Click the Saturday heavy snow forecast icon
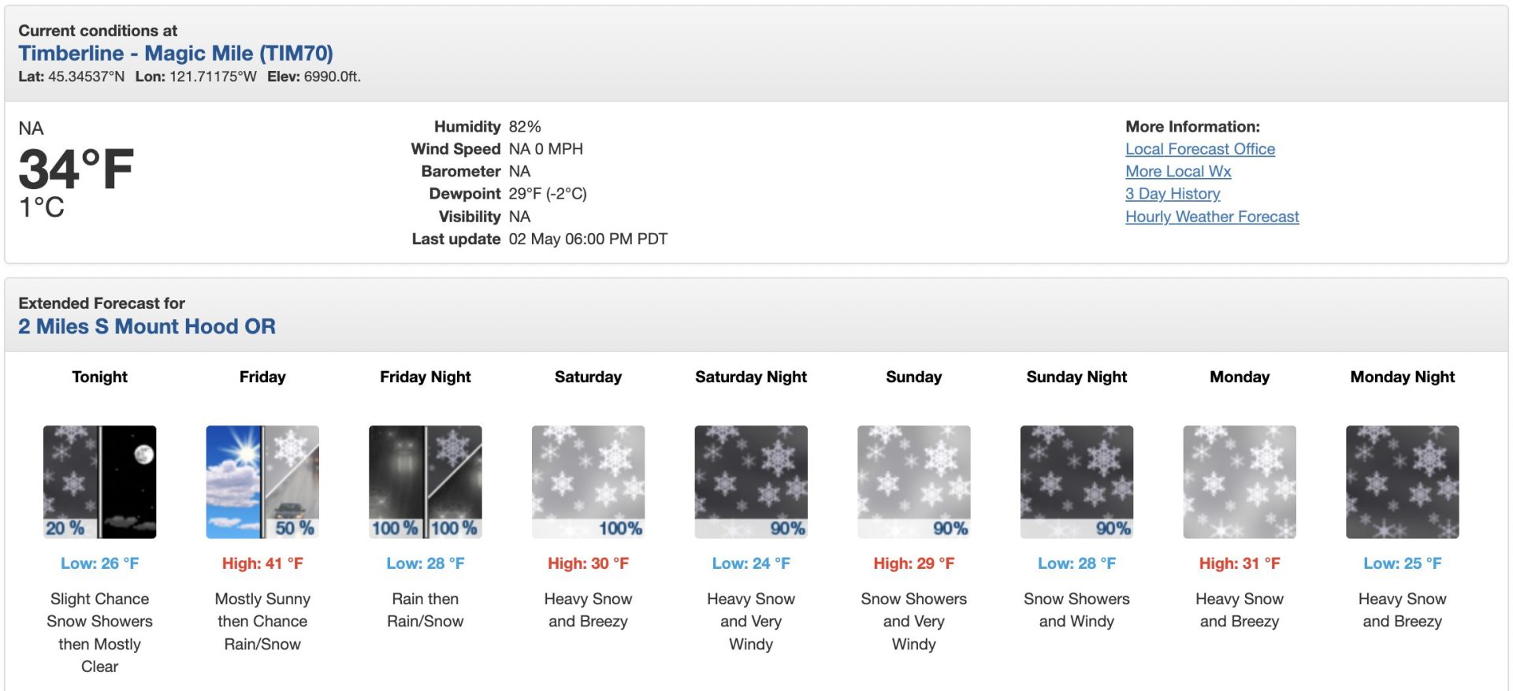The width and height of the screenshot is (1513, 691). coord(589,481)
